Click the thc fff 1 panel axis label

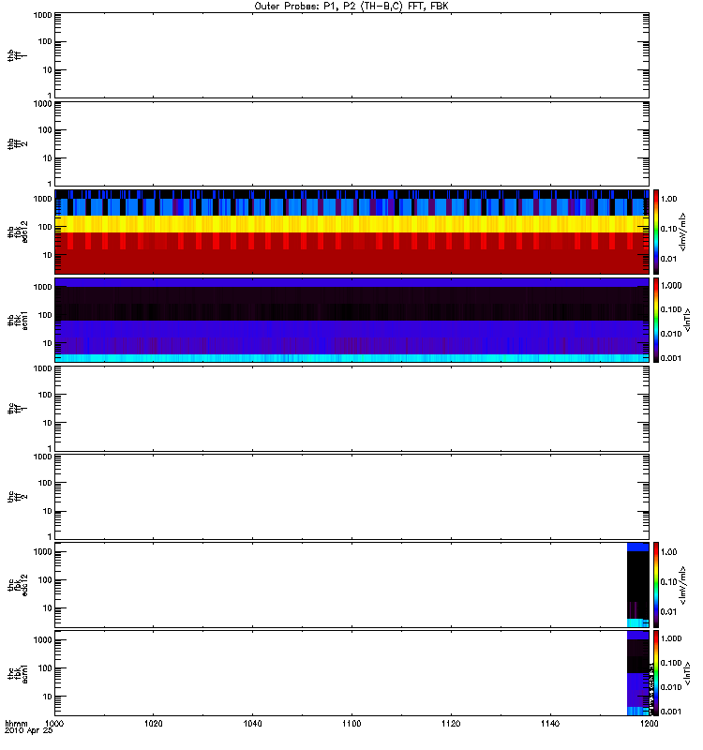pos(17,409)
